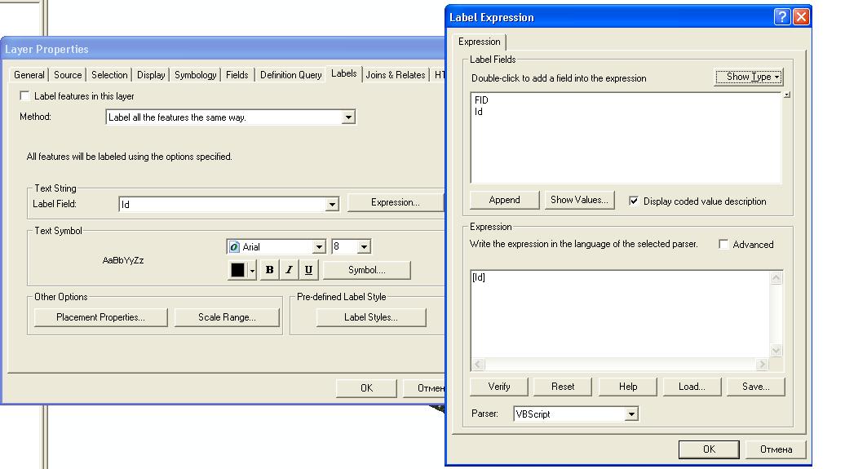
Task: Verify the label expression
Action: point(499,387)
